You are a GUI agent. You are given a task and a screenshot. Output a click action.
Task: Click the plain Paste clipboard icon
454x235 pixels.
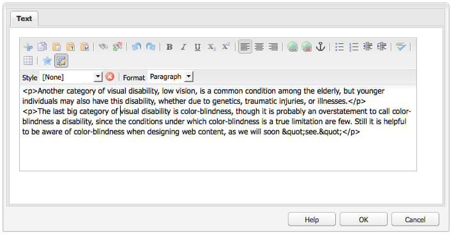[56, 46]
